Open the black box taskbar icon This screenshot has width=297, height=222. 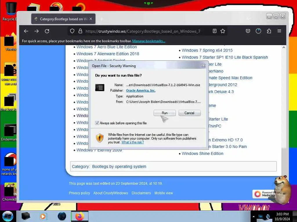tap(26, 216)
